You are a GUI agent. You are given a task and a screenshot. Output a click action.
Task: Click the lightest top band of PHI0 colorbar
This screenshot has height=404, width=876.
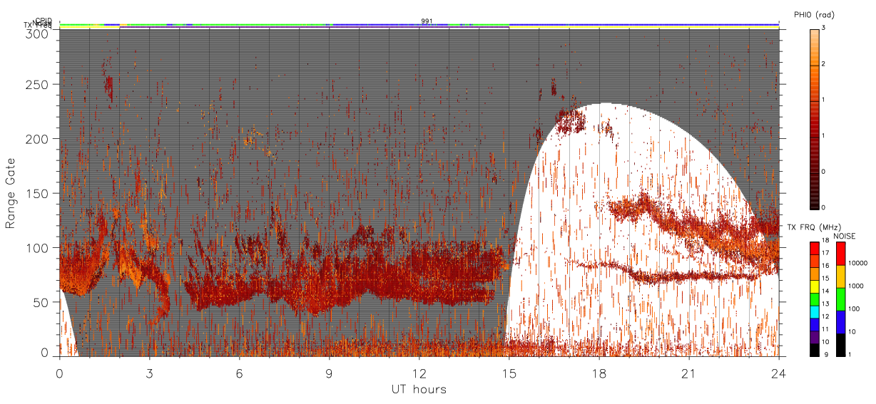click(815, 31)
